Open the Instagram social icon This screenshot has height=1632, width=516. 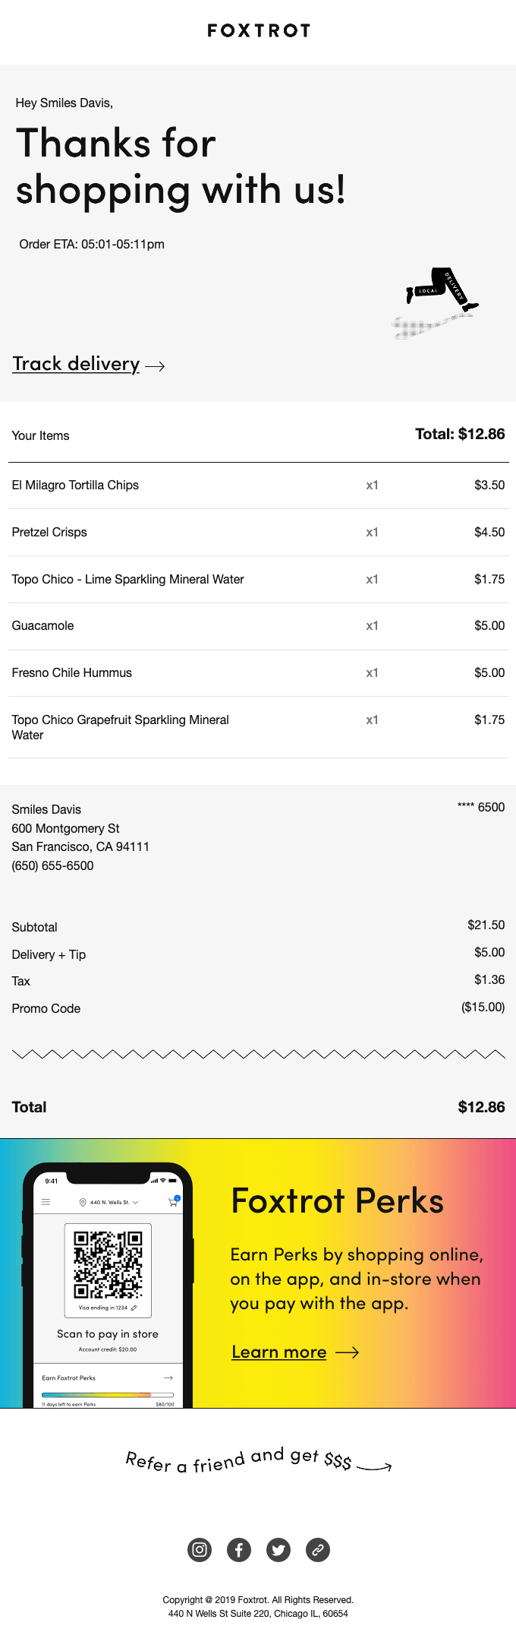tap(200, 1549)
